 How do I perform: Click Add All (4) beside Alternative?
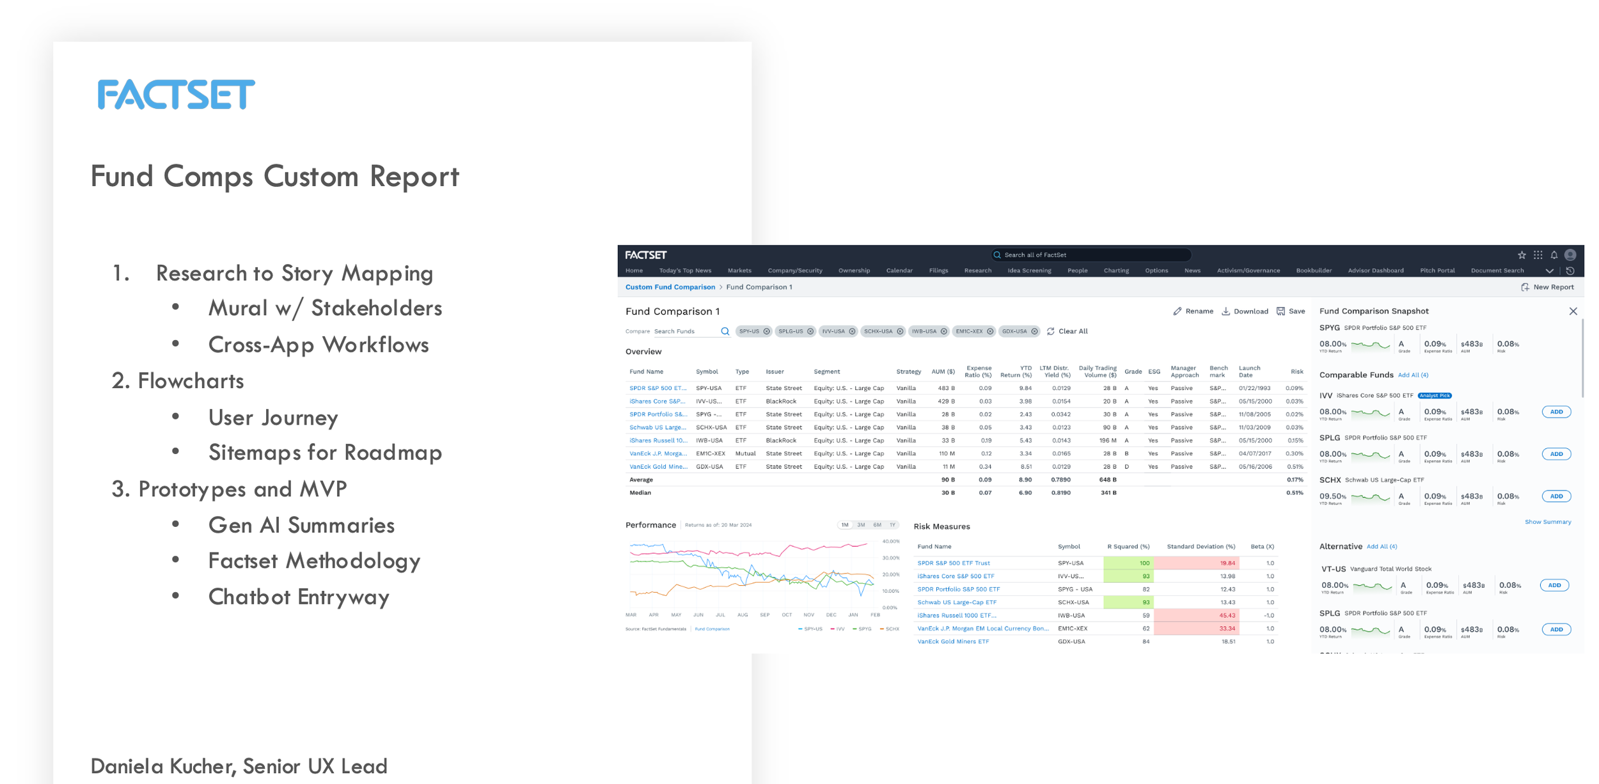(x=1382, y=547)
